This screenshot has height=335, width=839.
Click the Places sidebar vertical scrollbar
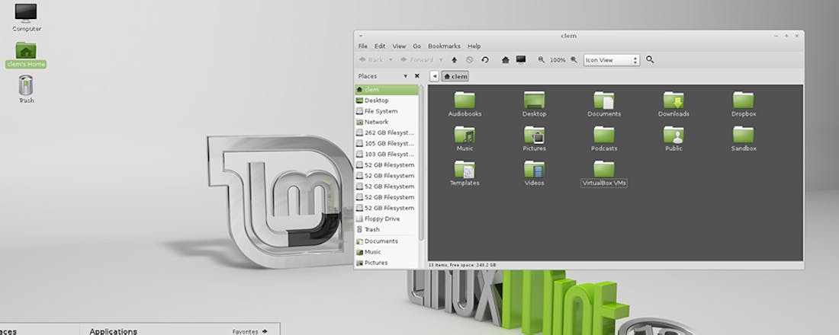click(421, 163)
